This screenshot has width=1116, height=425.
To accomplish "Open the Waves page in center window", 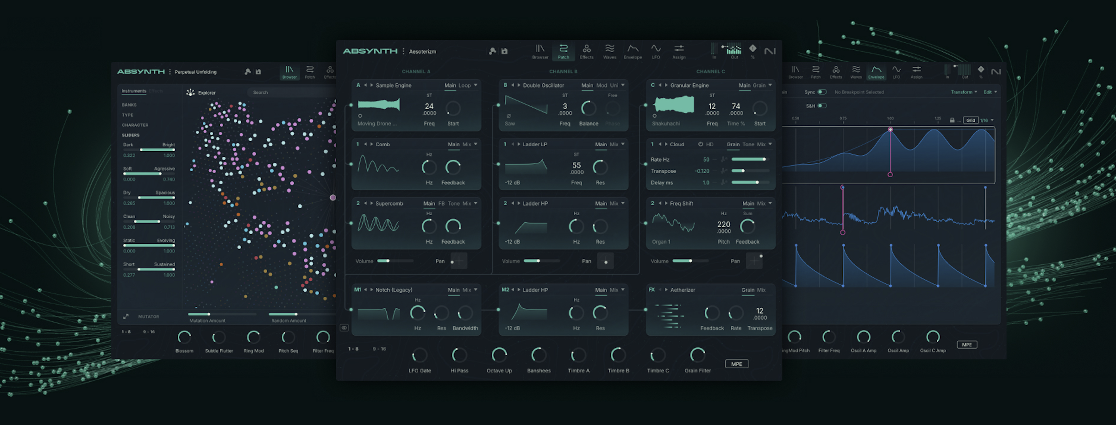I will 610,51.
